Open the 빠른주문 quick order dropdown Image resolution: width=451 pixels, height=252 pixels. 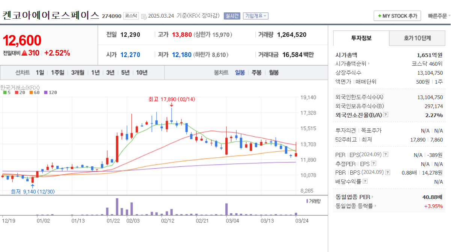[x=439, y=16]
